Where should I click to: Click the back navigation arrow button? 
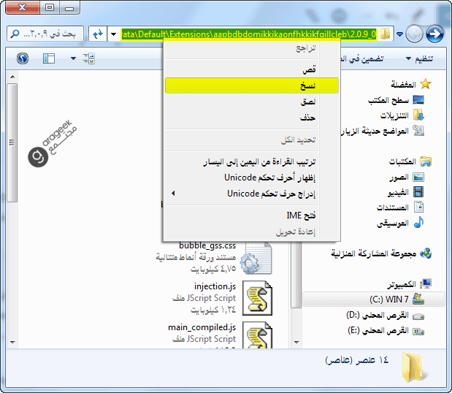tap(434, 34)
